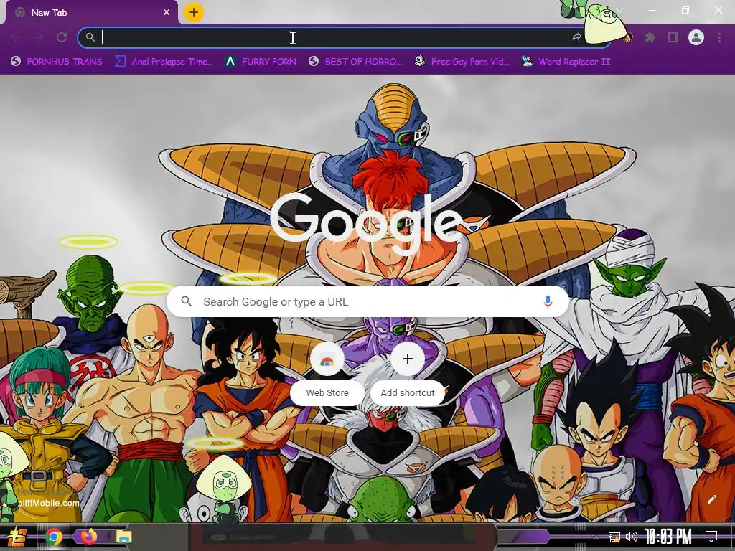Click the Search Google or type a URL box
The height and width of the screenshot is (551, 735).
coord(368,302)
